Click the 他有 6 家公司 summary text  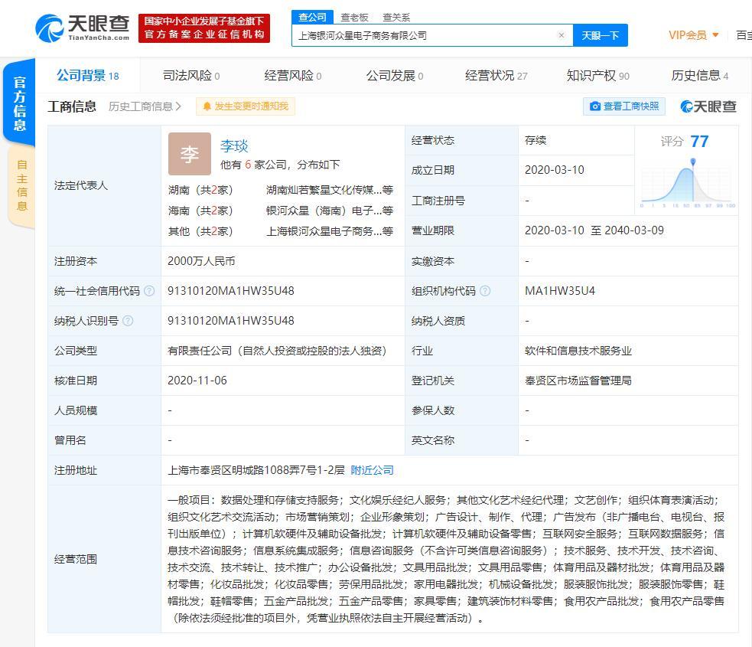(x=280, y=165)
